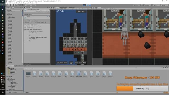Switch to the Asset Store tab
Screen dimensions: 169x95
click(64, 7)
